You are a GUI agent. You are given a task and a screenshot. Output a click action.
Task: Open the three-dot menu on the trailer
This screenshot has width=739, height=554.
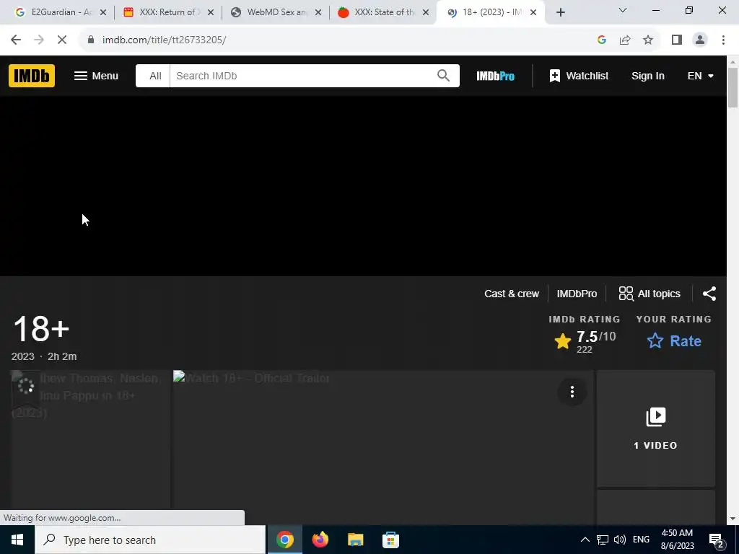[x=572, y=392]
